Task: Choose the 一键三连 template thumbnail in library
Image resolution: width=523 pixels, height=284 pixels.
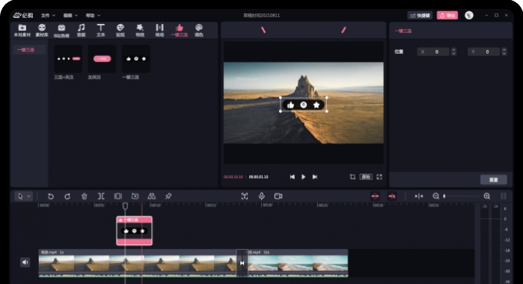Action: tap(135, 59)
